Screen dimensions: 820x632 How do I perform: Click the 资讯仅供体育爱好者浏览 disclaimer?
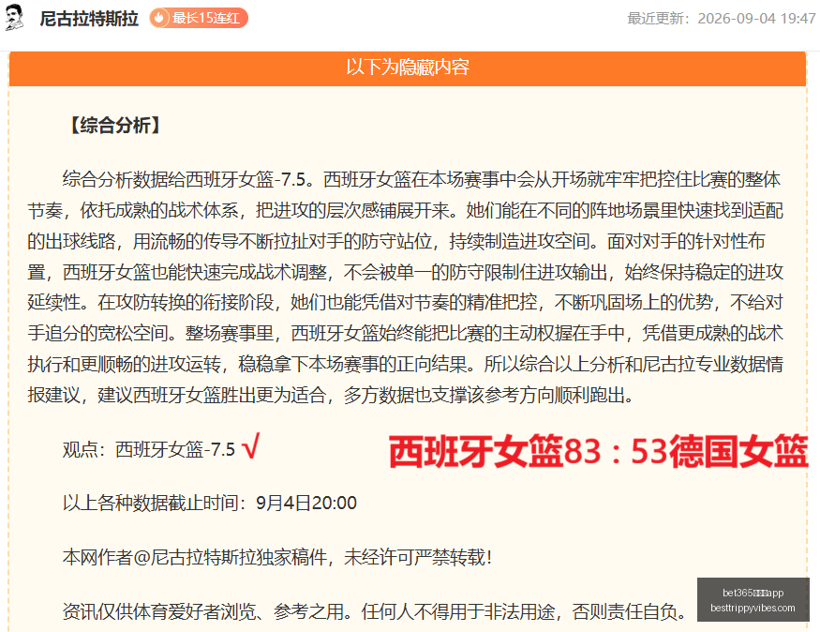[x=375, y=611]
